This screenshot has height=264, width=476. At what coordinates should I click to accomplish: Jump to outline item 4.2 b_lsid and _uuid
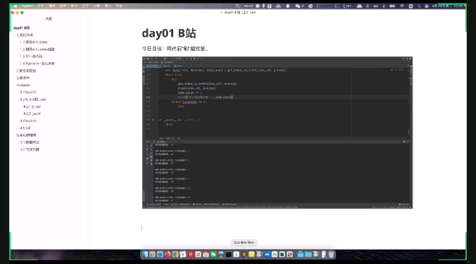click(x=33, y=100)
